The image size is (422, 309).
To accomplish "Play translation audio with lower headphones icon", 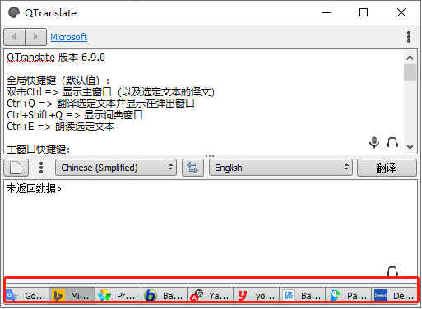I will pyautogui.click(x=392, y=271).
